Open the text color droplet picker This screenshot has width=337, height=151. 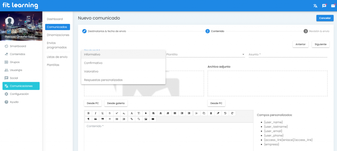coord(146,113)
